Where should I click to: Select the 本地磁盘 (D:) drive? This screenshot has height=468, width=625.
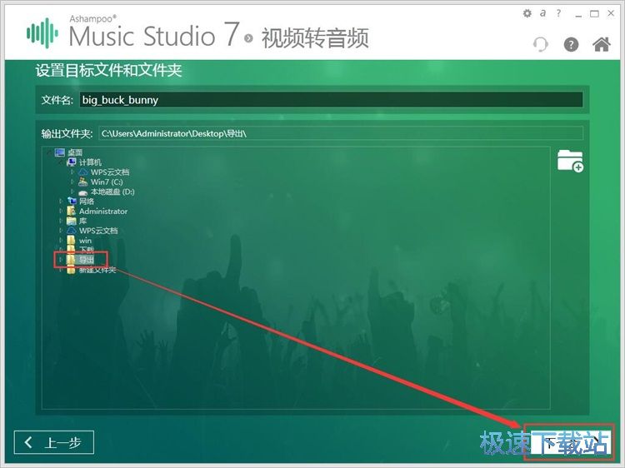point(112,192)
